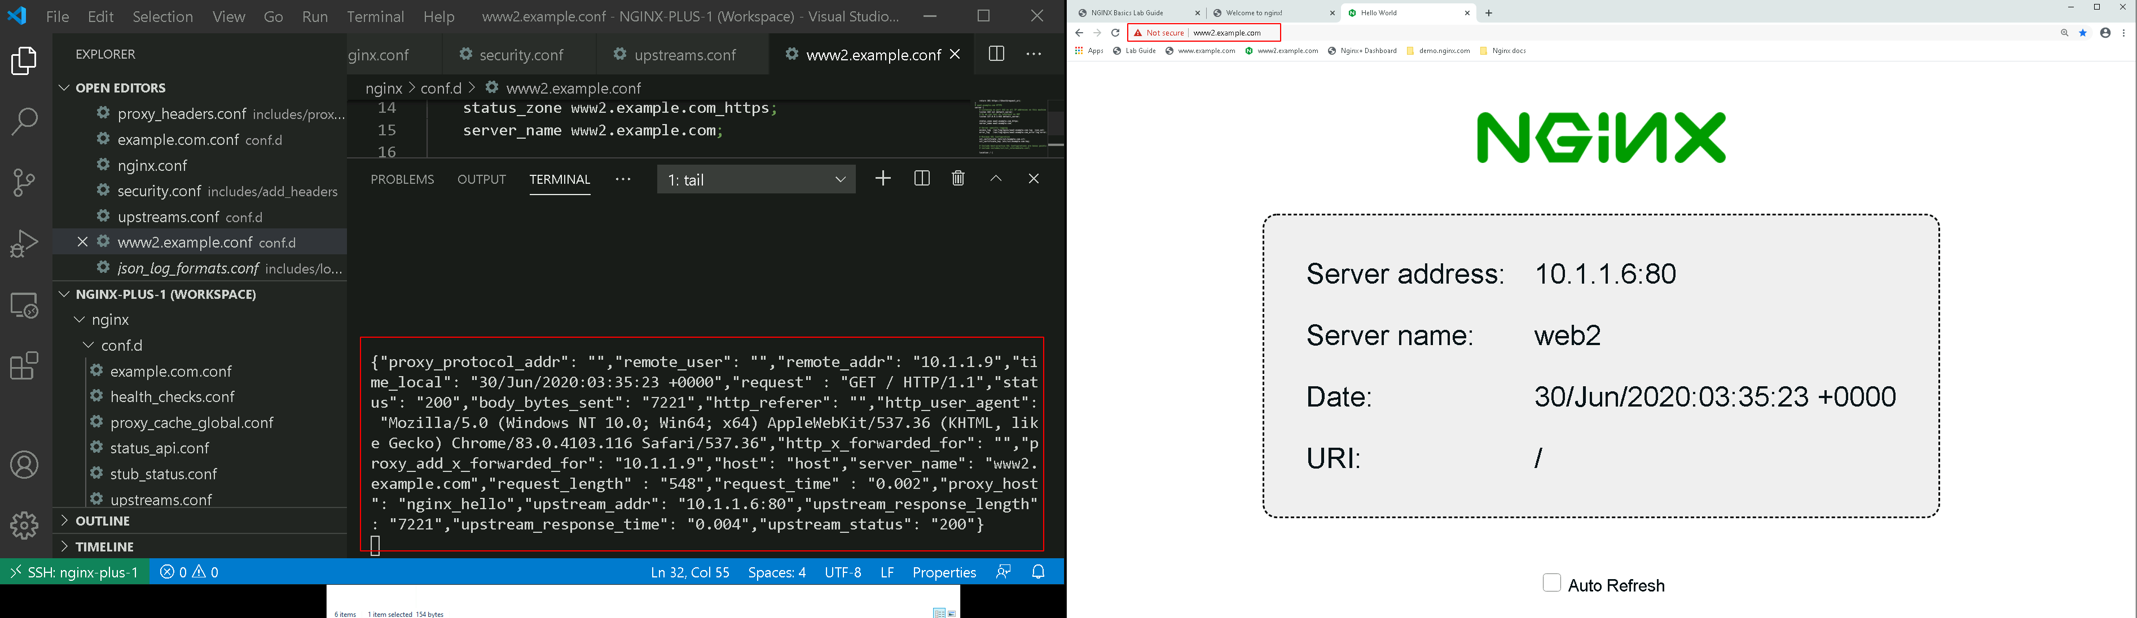Enable the Auto Refresh checkbox
This screenshot has width=2137, height=618.
coord(1551,583)
